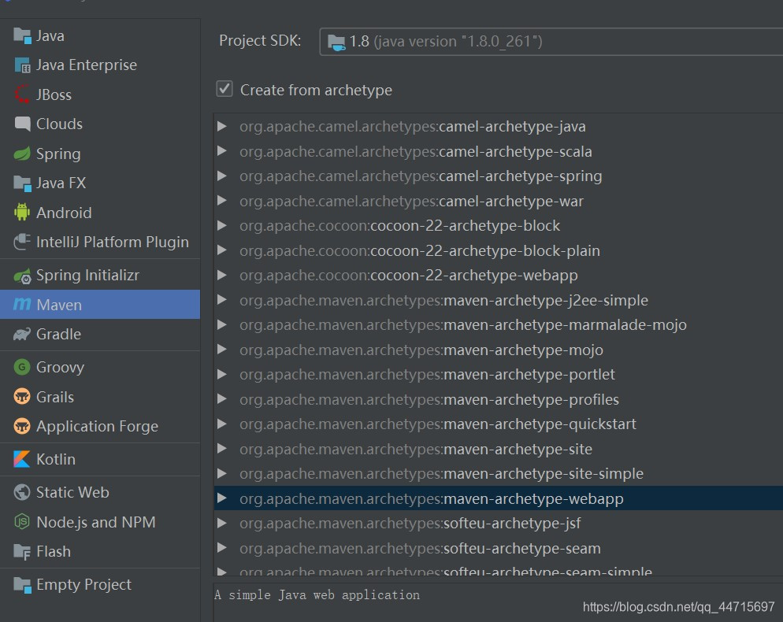
Task: Select maven-archetype-portlet row
Action: point(499,375)
